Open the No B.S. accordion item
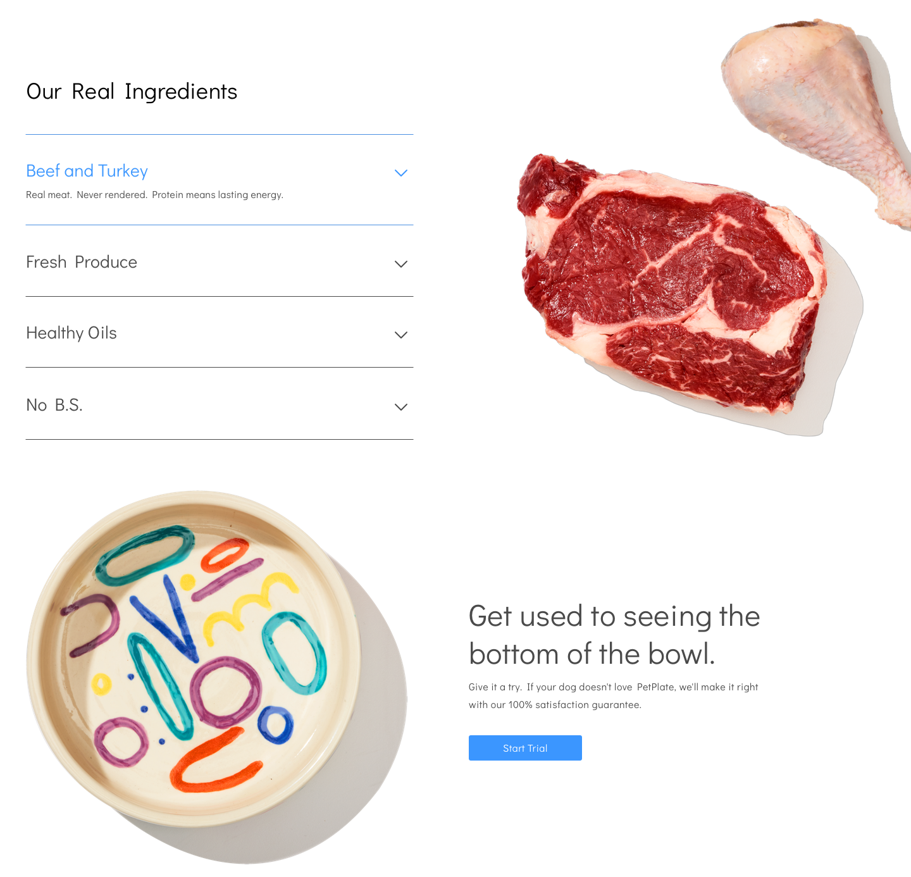This screenshot has height=877, width=911. coord(220,405)
